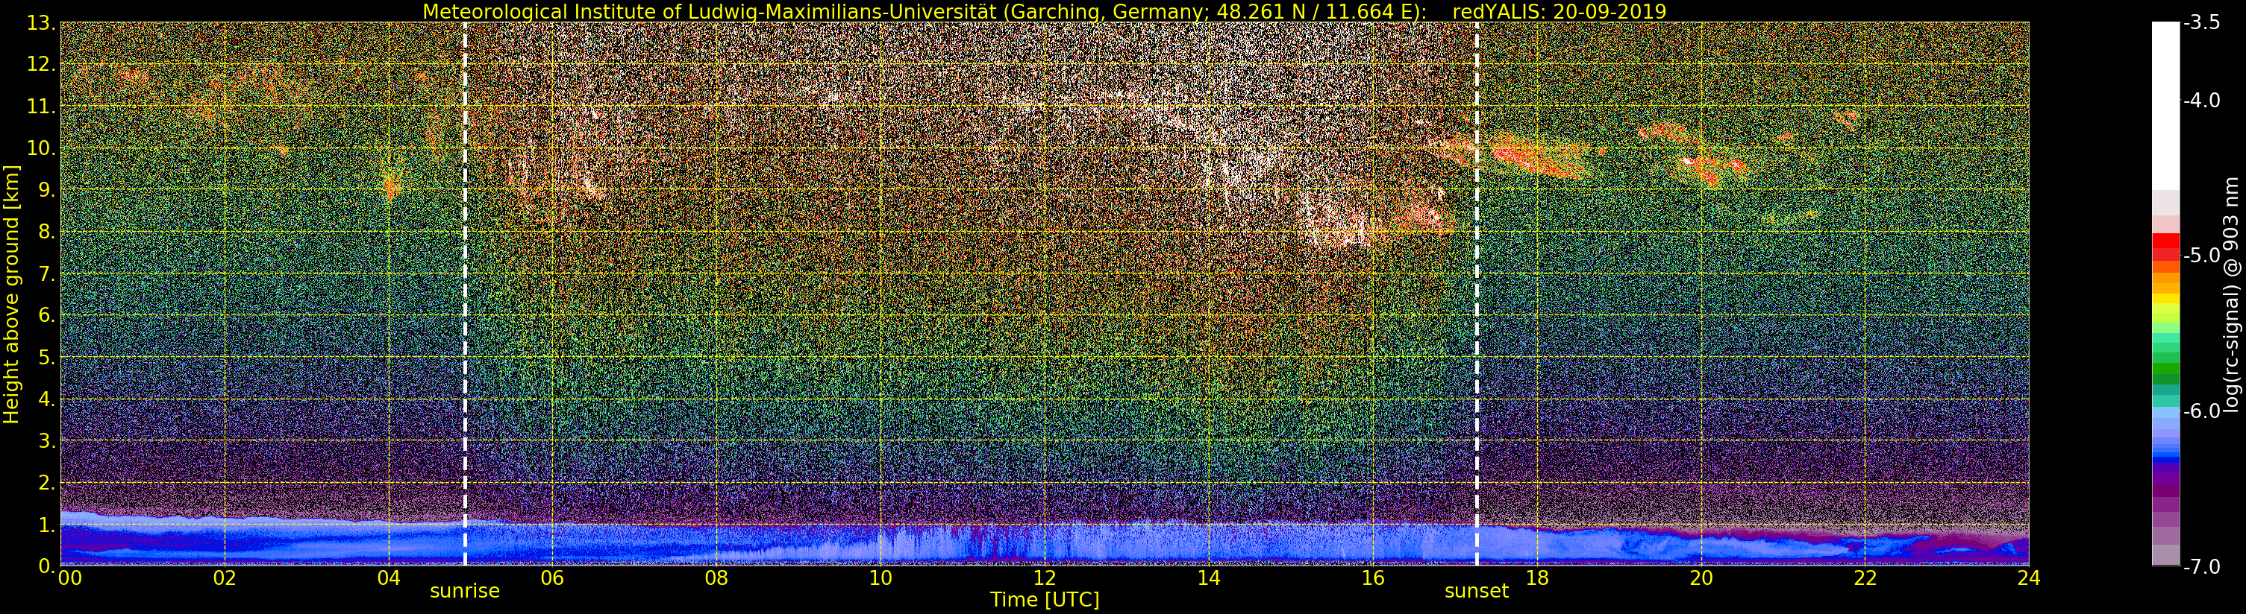Select the '10' tick on the time axis
This screenshot has width=2246, height=614.
click(880, 578)
